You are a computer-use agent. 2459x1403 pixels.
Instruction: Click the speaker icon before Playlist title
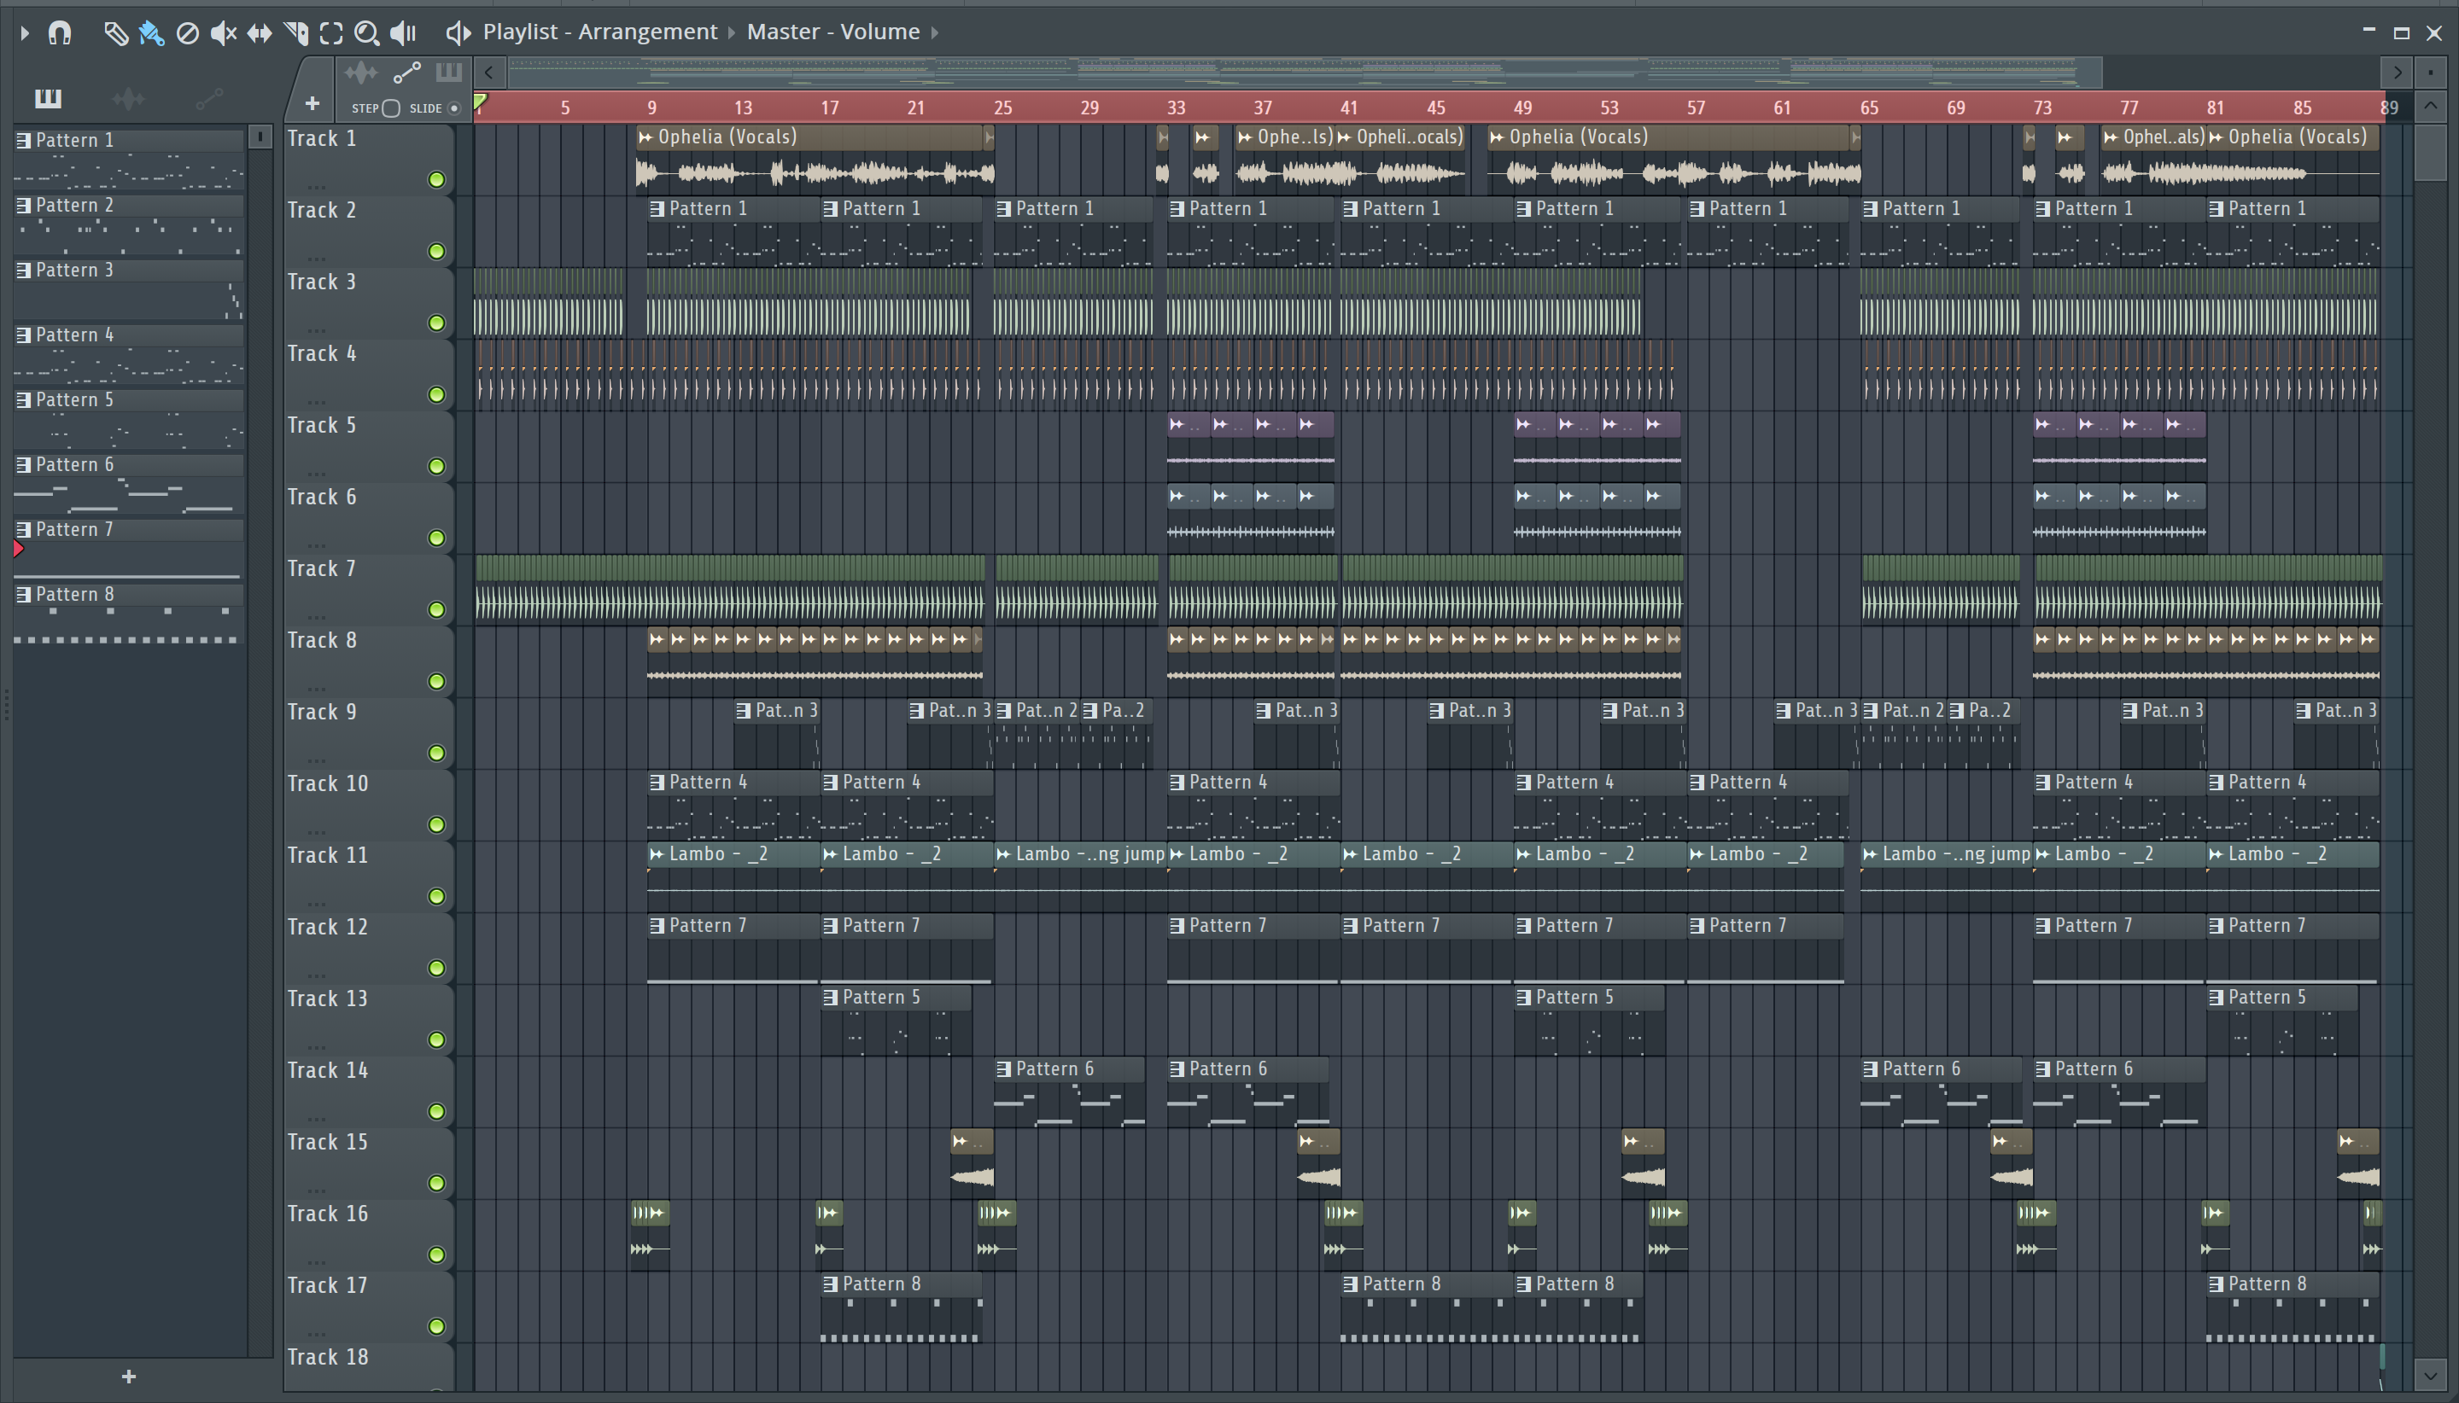458,32
